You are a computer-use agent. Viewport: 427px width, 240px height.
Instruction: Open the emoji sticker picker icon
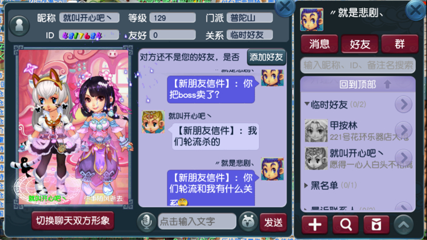[248, 222]
